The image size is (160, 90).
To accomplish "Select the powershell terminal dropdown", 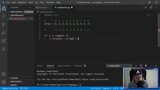I will 119,66.
